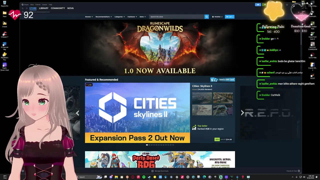320x180 pixels.
Task: Click the -30% discount price tag
Action: tap(217, 139)
